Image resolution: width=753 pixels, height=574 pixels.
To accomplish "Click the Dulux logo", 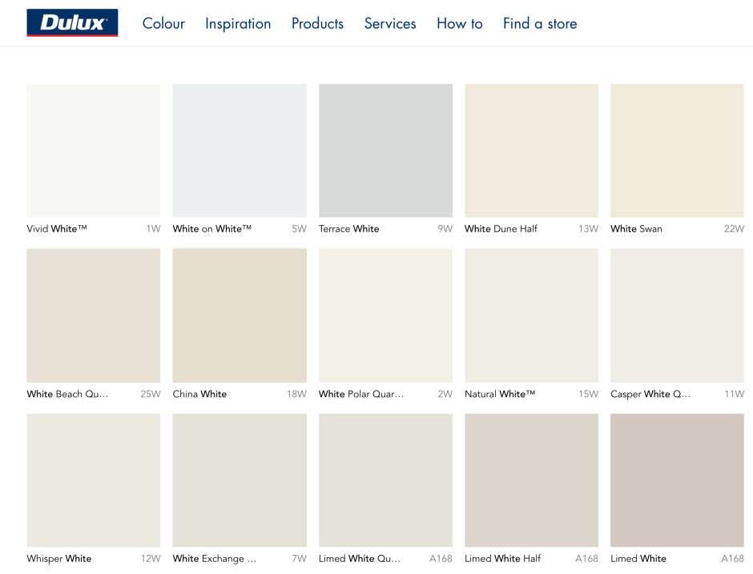I will (x=72, y=22).
